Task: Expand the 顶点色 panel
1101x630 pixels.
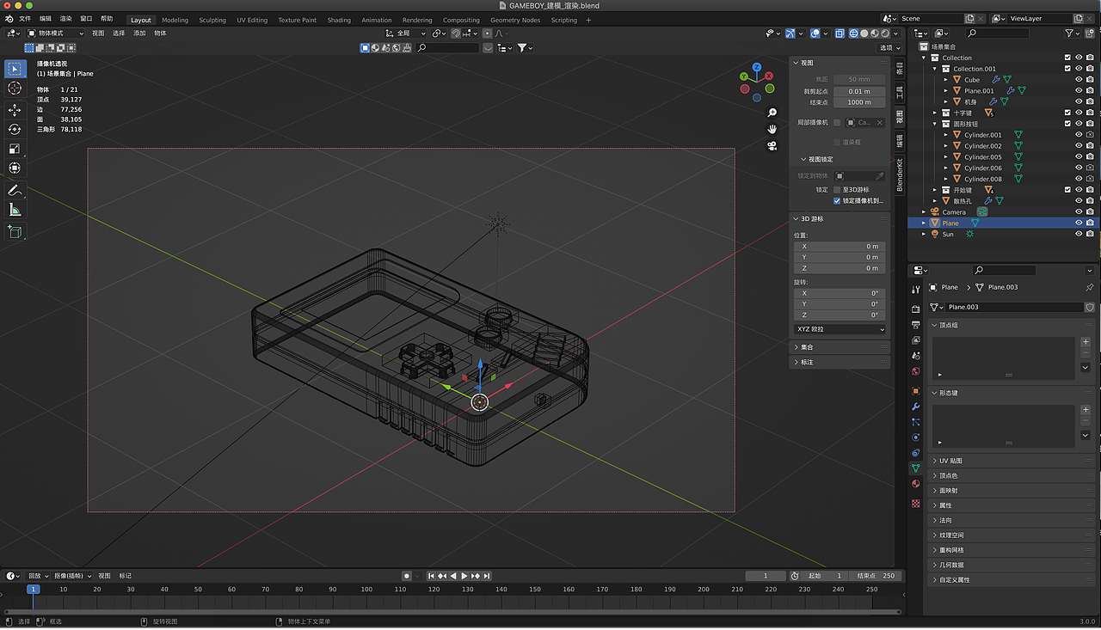Action: [x=1013, y=475]
